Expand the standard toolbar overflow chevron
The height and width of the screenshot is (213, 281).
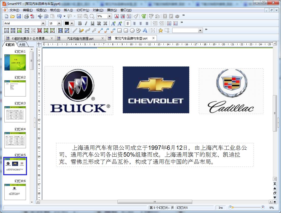(x=184, y=15)
